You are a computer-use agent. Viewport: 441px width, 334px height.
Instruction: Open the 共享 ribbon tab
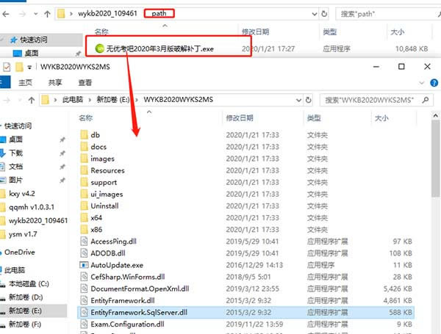click(55, 83)
